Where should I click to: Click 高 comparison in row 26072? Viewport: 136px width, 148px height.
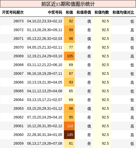(132, 30)
